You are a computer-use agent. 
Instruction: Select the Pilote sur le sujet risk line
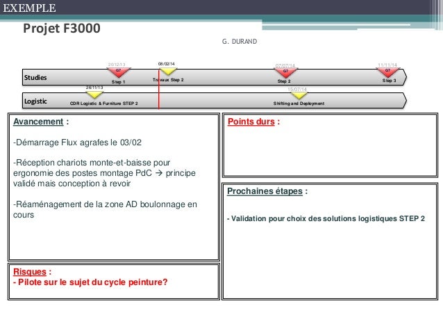point(90,282)
